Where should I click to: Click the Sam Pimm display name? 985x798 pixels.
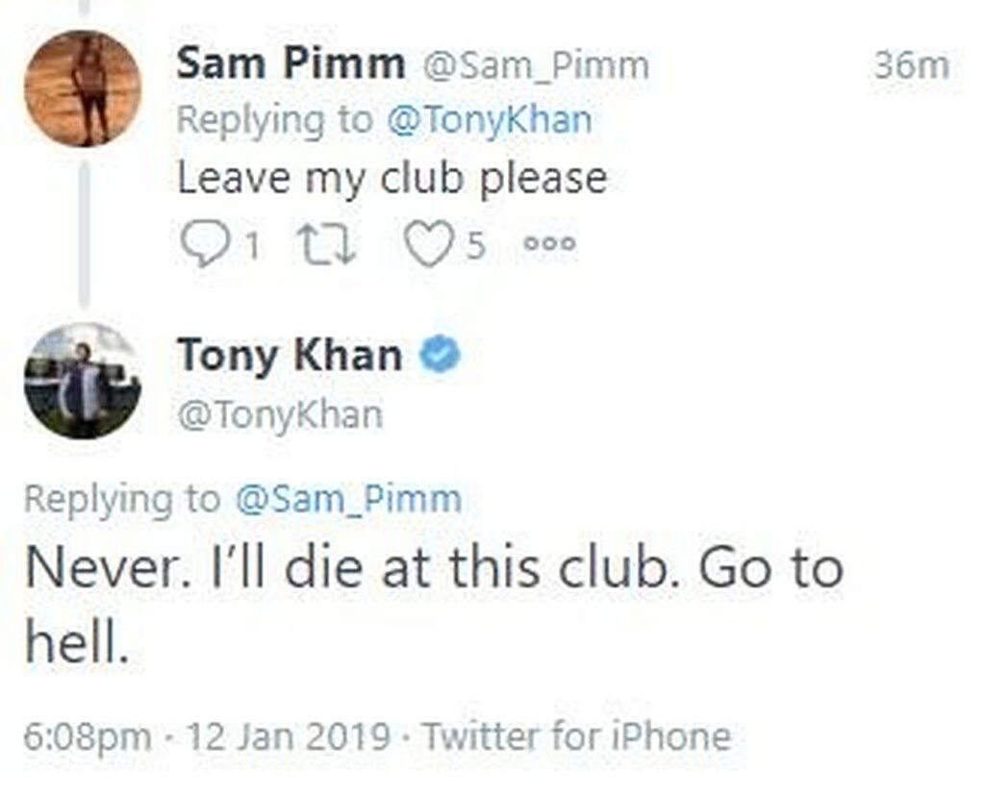coord(290,65)
